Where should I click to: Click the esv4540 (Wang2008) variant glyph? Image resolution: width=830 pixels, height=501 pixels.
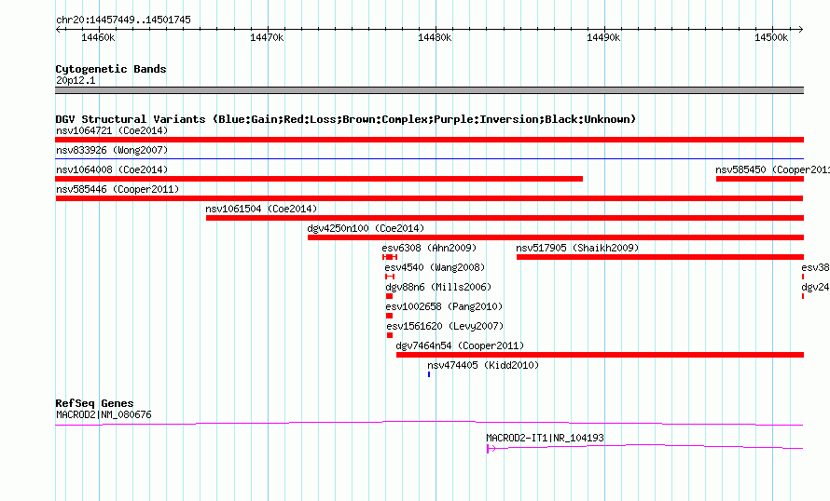[x=390, y=277]
